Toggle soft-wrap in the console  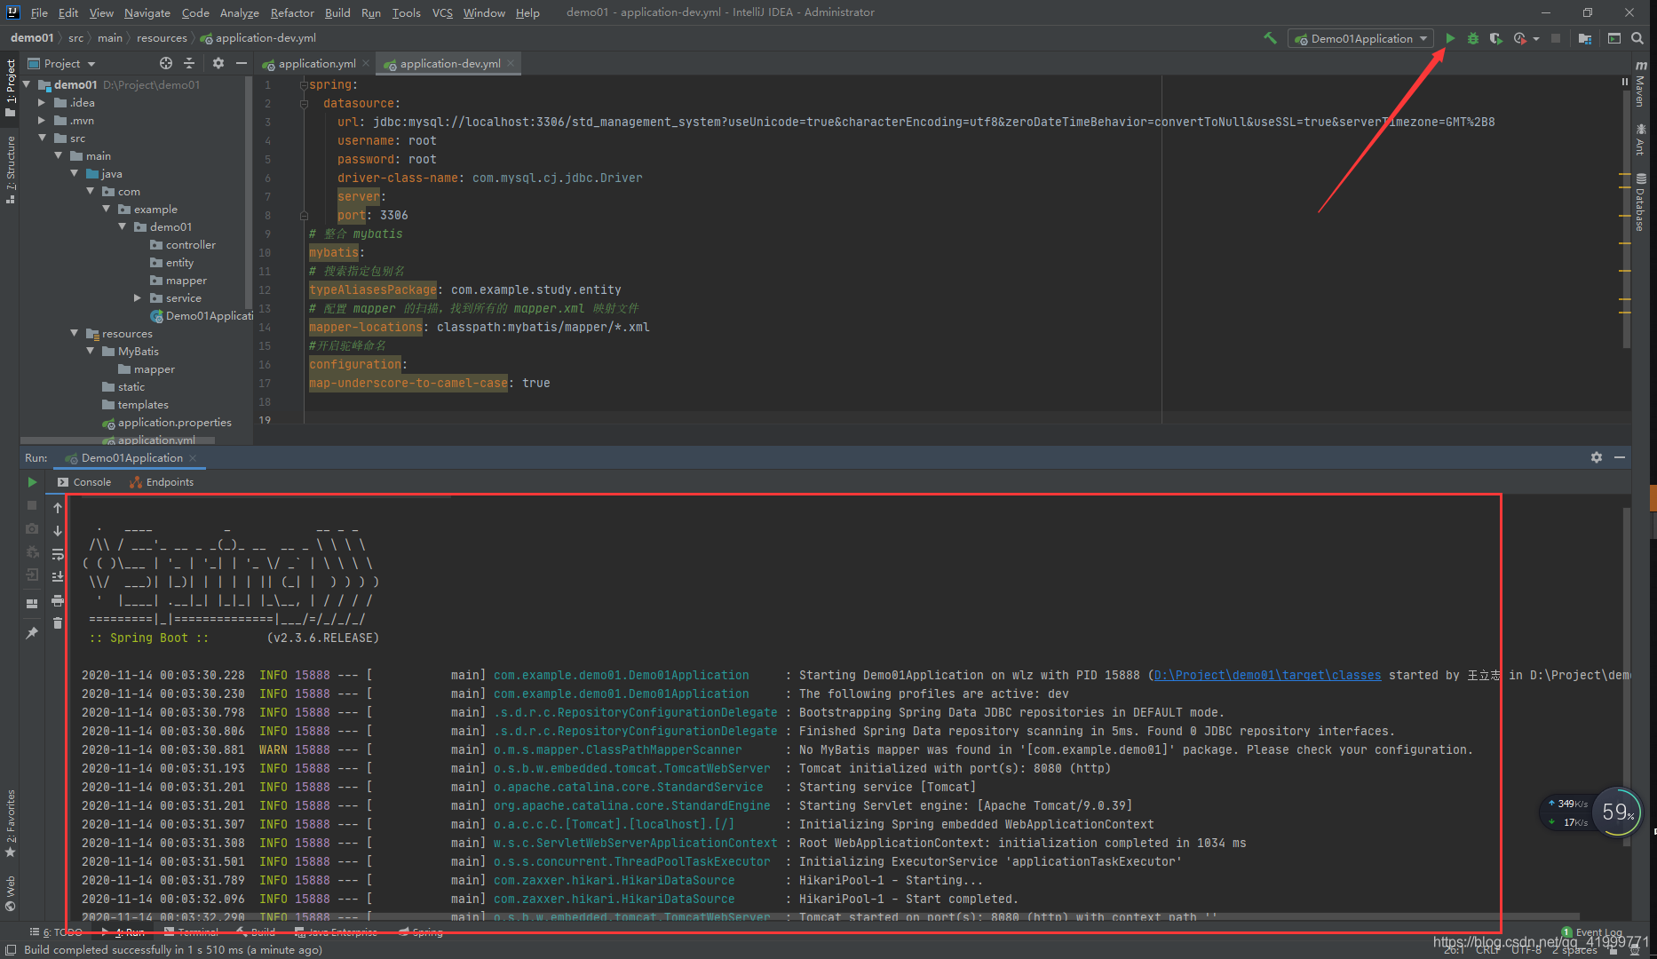pyautogui.click(x=58, y=554)
